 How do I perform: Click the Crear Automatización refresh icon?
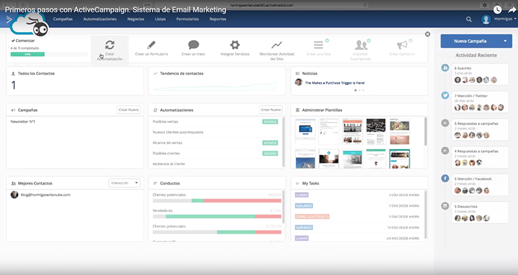click(x=109, y=45)
